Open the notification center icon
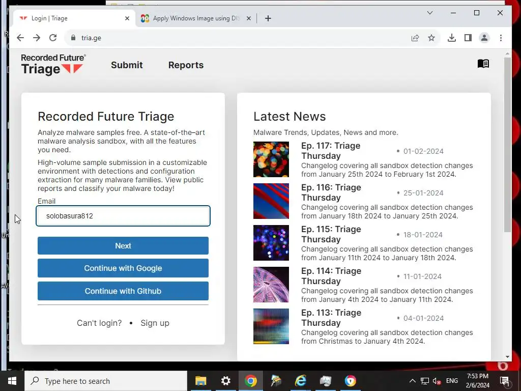 [505, 381]
